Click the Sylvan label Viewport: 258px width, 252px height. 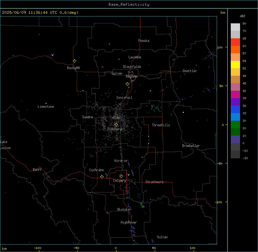(x=117, y=73)
